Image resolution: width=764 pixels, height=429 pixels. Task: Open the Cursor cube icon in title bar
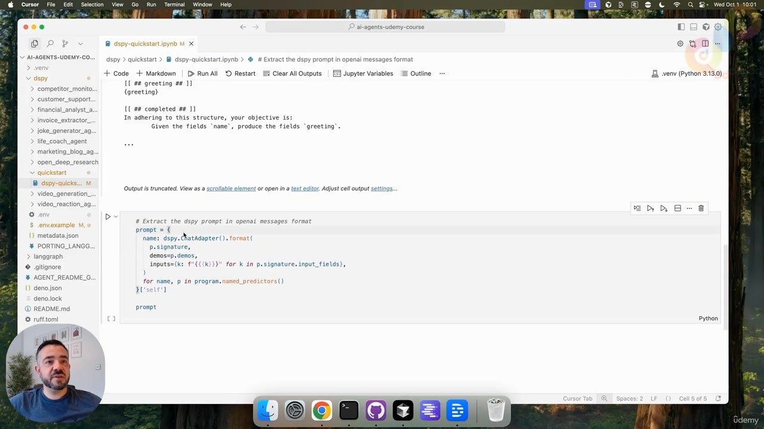706,27
